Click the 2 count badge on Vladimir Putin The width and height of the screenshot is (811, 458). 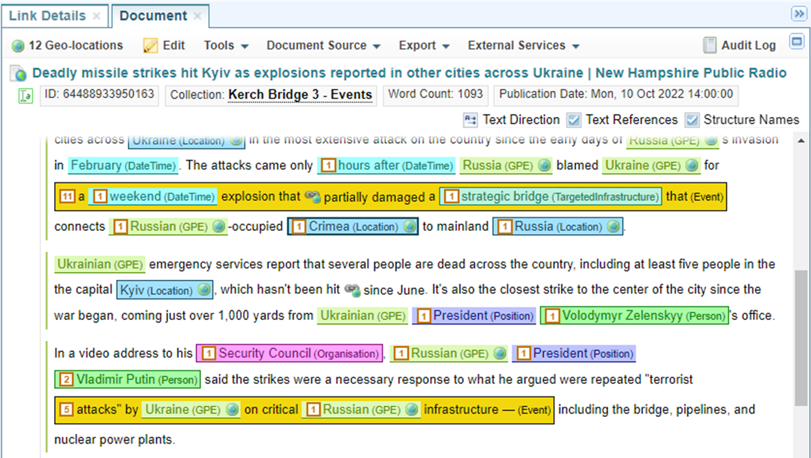pyautogui.click(x=66, y=379)
